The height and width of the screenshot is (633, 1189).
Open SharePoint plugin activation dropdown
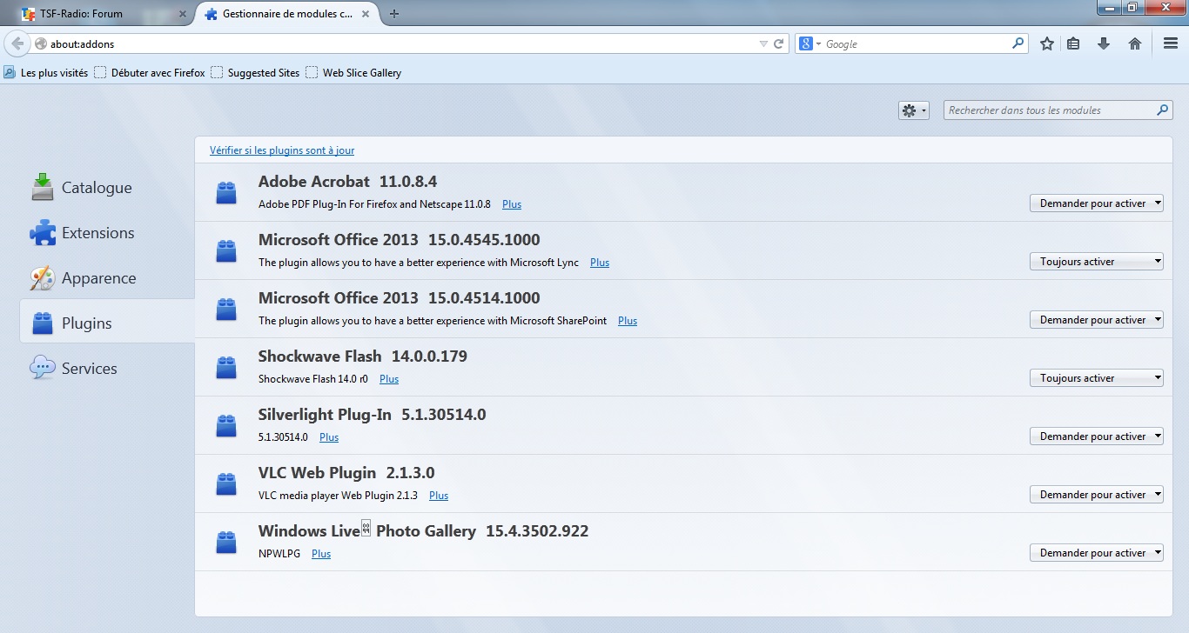tap(1097, 320)
